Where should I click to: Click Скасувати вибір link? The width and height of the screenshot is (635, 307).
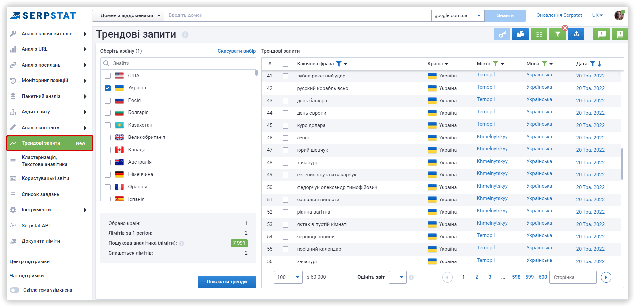tap(236, 51)
